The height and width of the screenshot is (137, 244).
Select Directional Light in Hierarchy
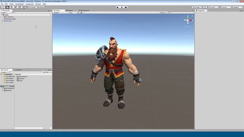pyautogui.click(x=10, y=19)
